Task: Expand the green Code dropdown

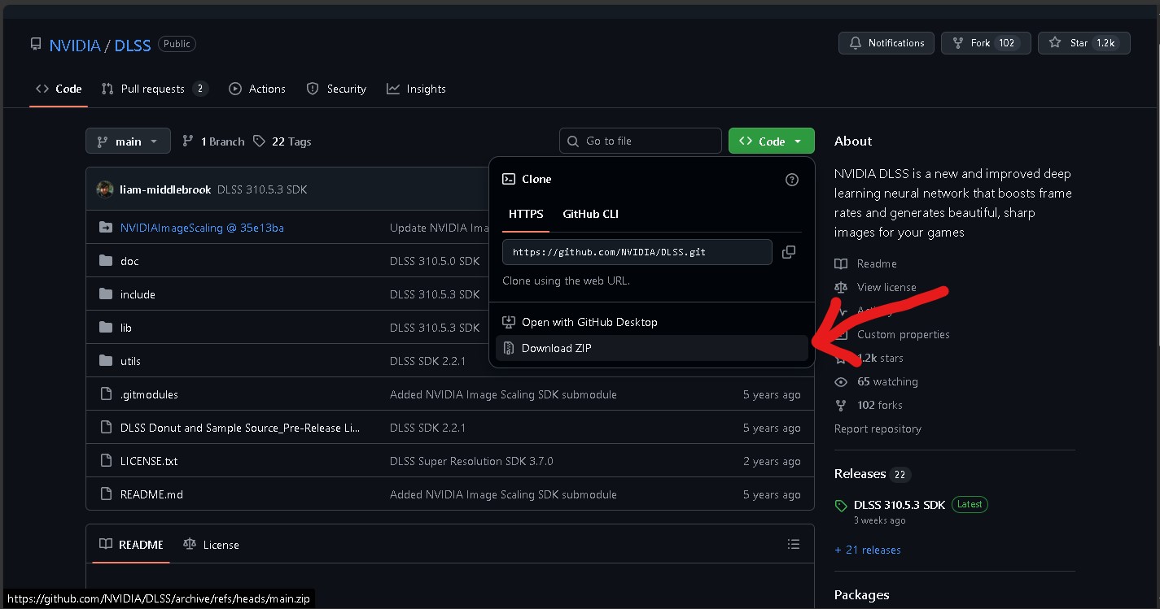Action: coord(771,140)
